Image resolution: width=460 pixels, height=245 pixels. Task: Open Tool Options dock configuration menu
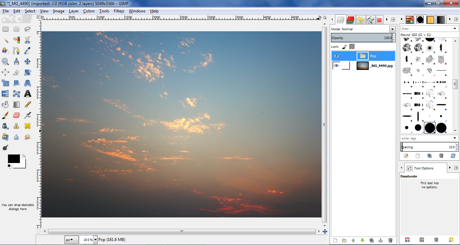point(456,168)
